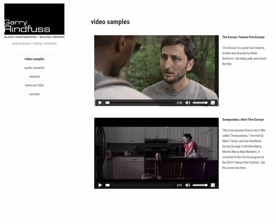Click The Answer: Feature Film Excerpt title

[x=243, y=37]
